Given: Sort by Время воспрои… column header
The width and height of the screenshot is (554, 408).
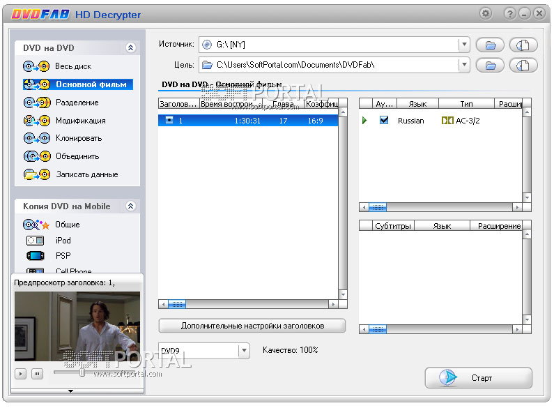Looking at the screenshot, I should [231, 104].
